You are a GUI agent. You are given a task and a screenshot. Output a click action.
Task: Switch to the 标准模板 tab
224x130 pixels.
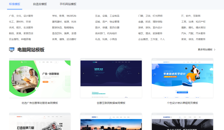point(14,4)
